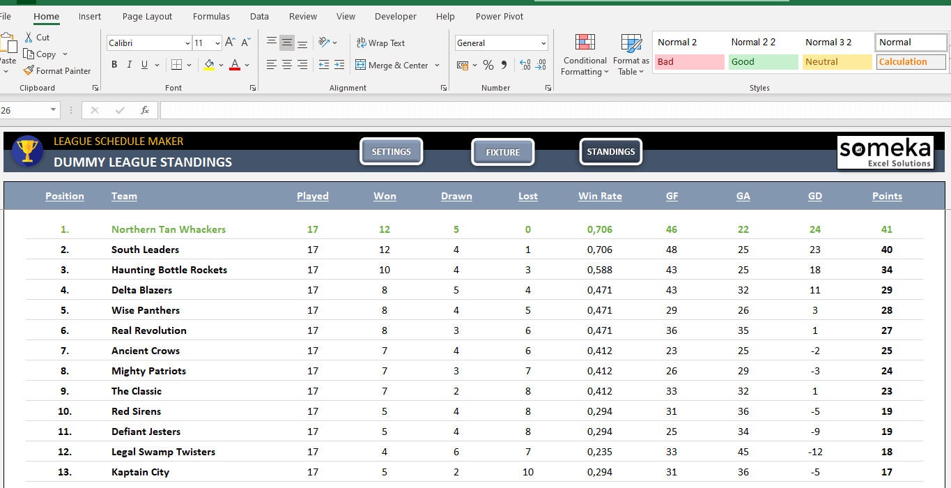Open the font name dropdown Calibri
Screen dimensions: 951x488
(187, 43)
